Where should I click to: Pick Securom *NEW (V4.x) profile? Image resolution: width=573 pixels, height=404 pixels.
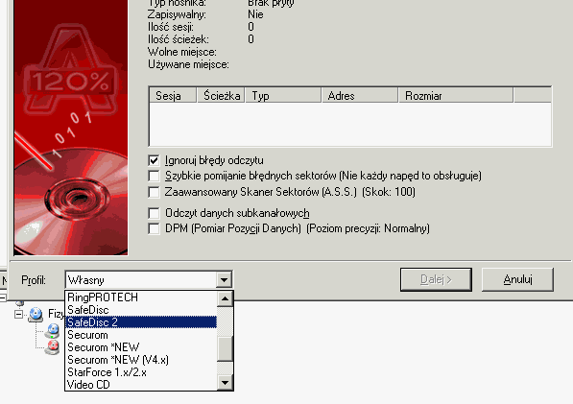tap(141, 360)
